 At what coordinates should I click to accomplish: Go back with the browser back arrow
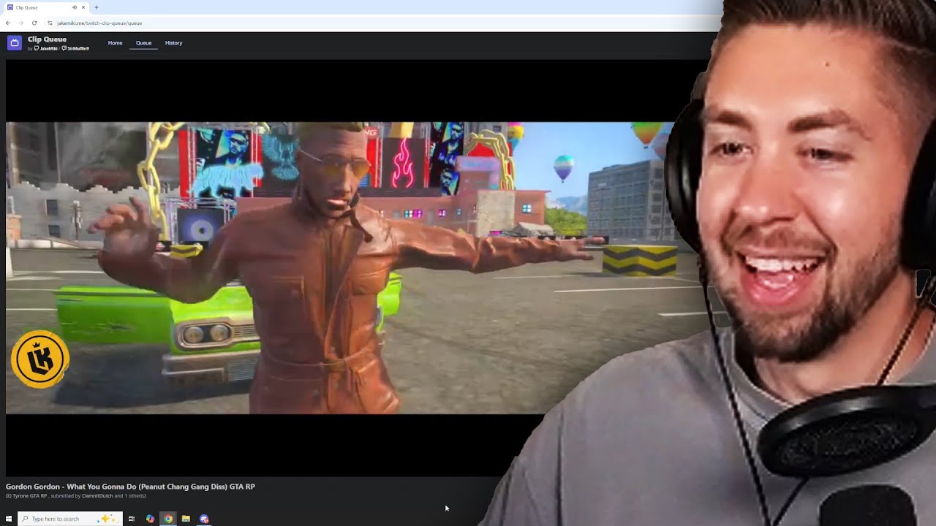(x=8, y=23)
